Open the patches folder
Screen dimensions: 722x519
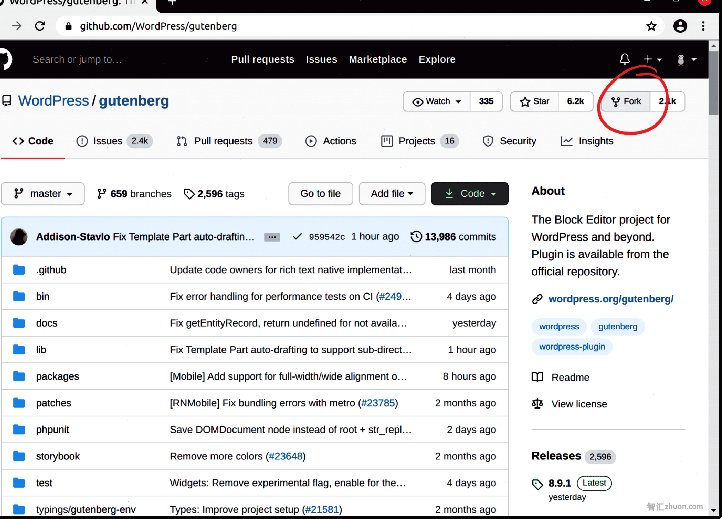(54, 403)
